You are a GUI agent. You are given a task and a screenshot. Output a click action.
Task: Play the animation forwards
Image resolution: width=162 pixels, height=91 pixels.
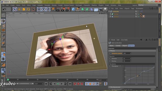tap(58, 84)
